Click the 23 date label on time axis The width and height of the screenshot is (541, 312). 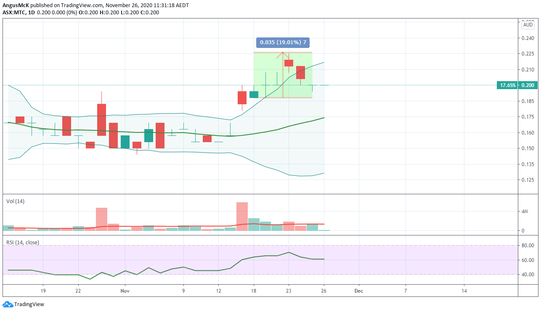point(289,291)
